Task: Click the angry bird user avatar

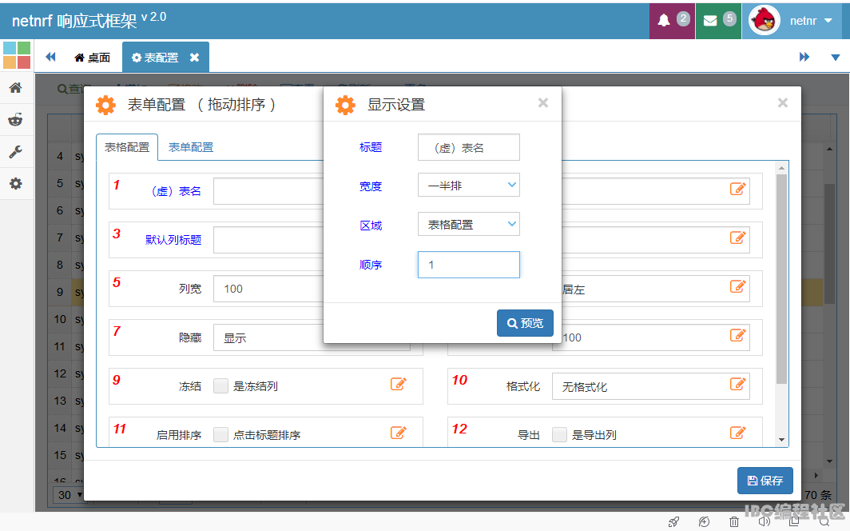Action: click(765, 21)
